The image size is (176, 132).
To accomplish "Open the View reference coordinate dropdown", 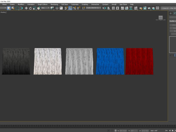I will [45, 8].
